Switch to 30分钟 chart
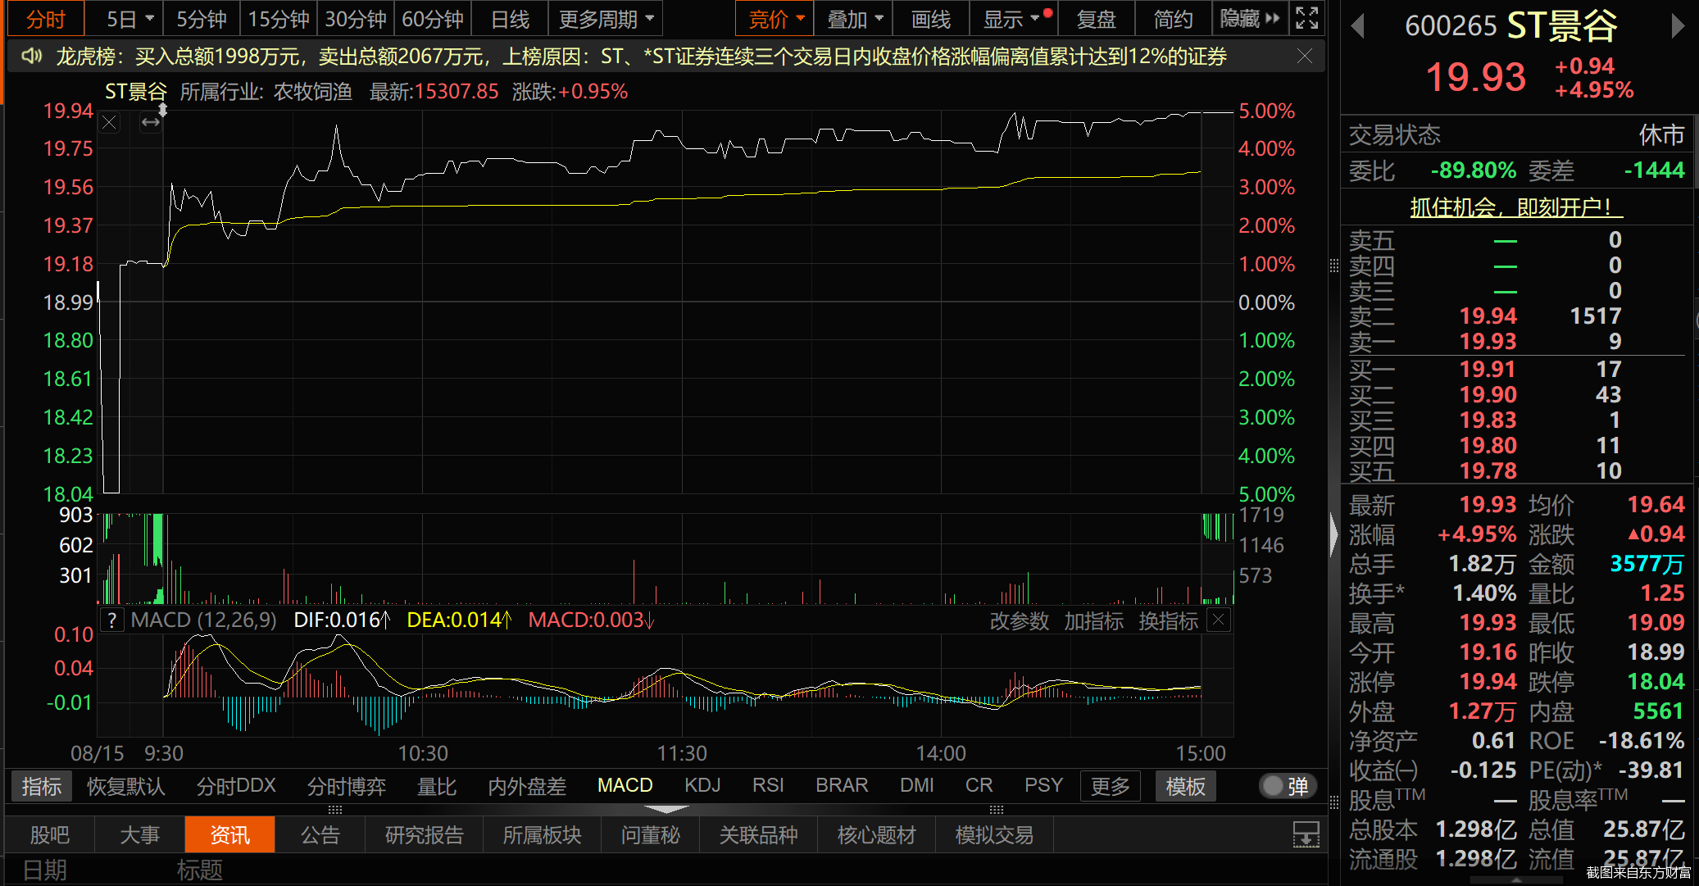This screenshot has height=886, width=1699. (x=356, y=19)
